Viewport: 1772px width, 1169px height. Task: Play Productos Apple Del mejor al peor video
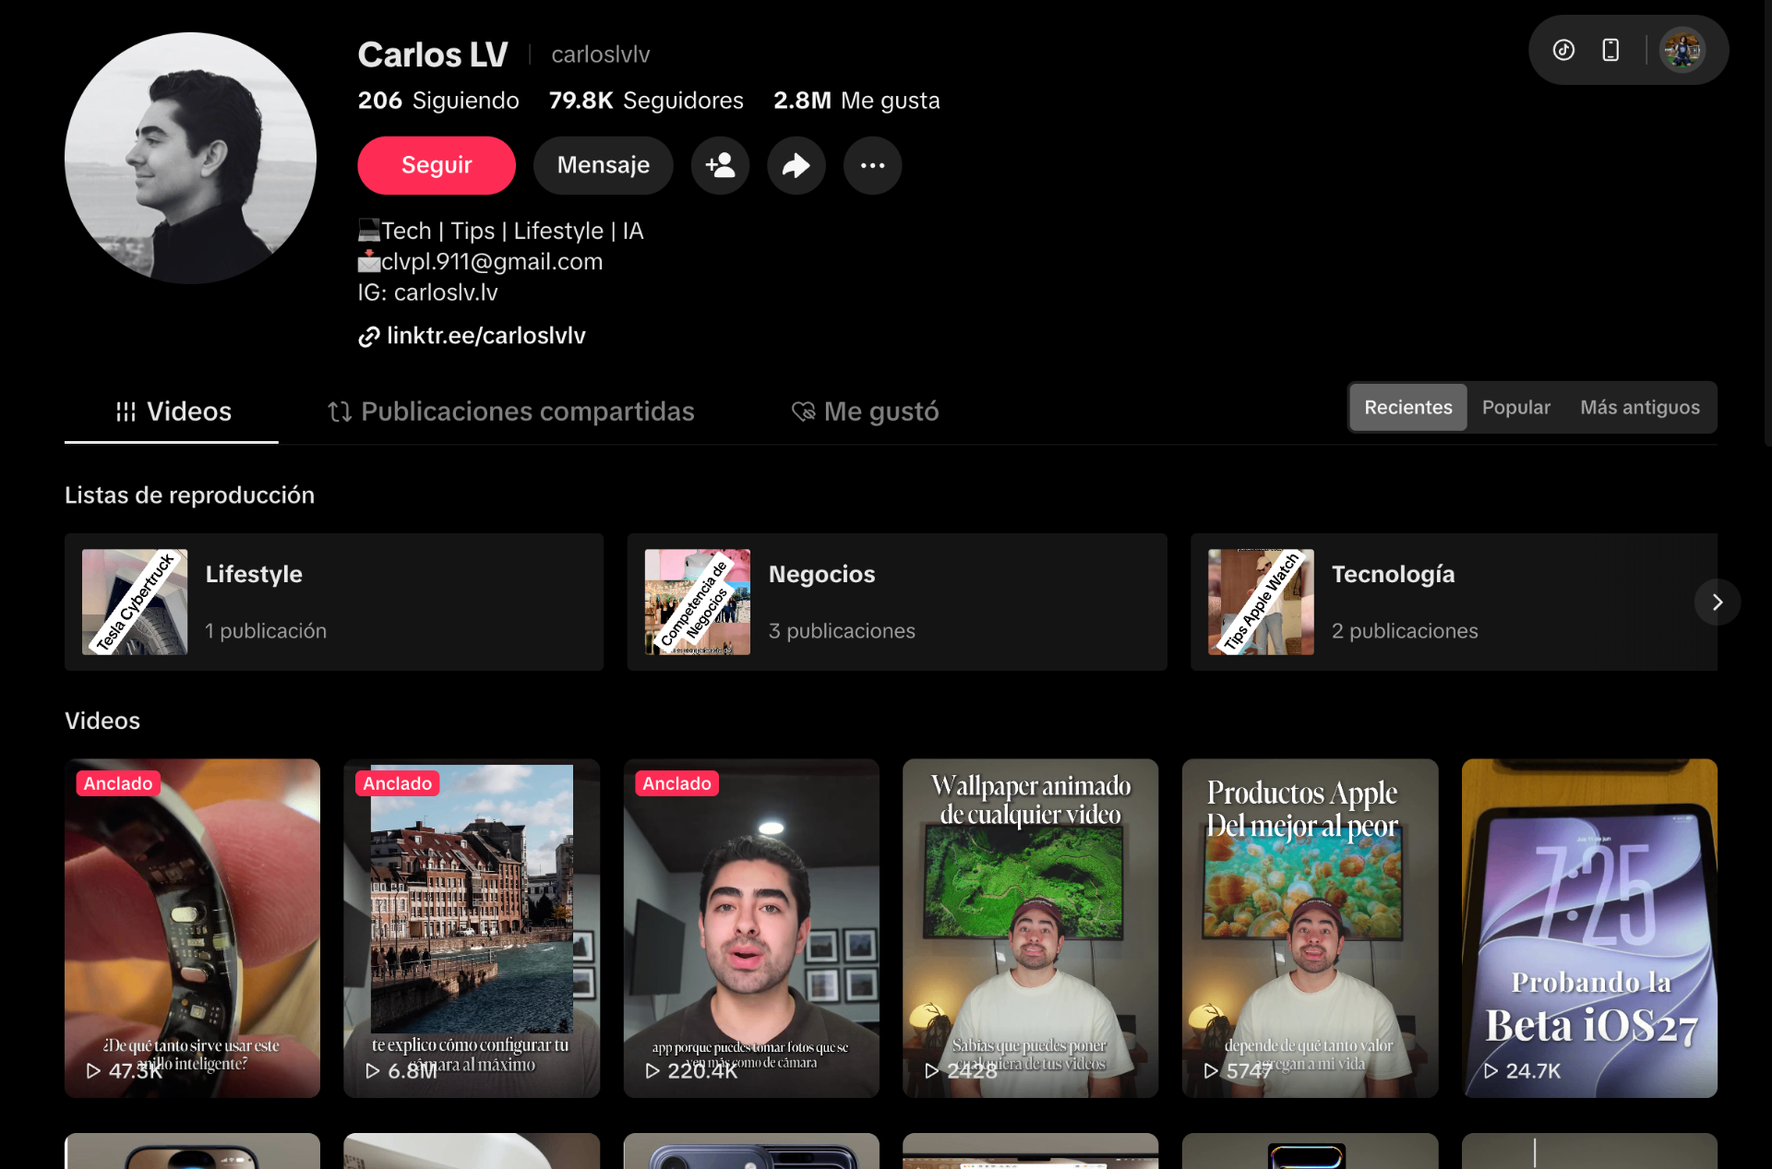tap(1310, 928)
